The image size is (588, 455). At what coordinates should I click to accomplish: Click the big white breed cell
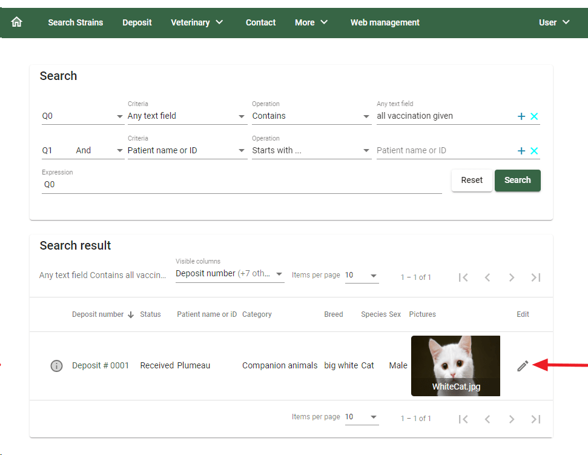click(x=342, y=365)
